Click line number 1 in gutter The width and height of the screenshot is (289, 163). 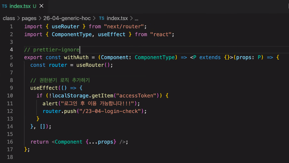coord(11,27)
